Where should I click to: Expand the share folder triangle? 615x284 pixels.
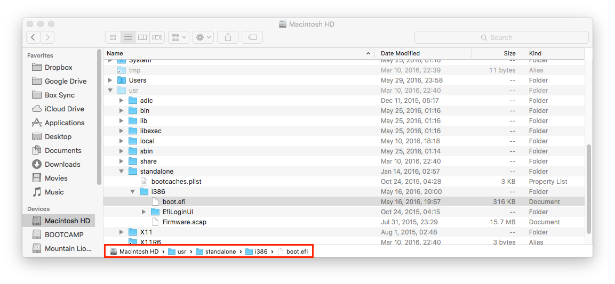[x=122, y=161]
